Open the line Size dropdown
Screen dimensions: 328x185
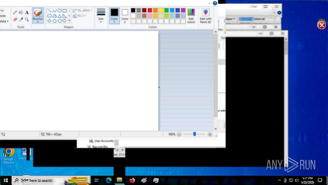tap(101, 15)
